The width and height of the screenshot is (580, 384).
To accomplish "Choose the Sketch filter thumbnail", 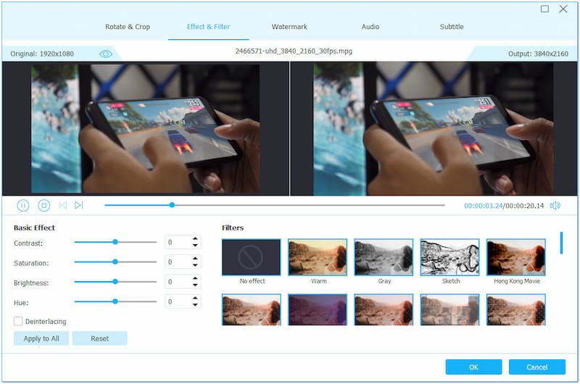I will (x=449, y=257).
